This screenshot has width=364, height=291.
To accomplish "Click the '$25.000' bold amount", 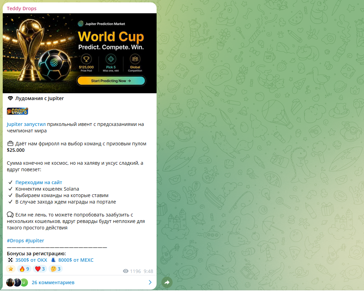I will (x=16, y=150).
